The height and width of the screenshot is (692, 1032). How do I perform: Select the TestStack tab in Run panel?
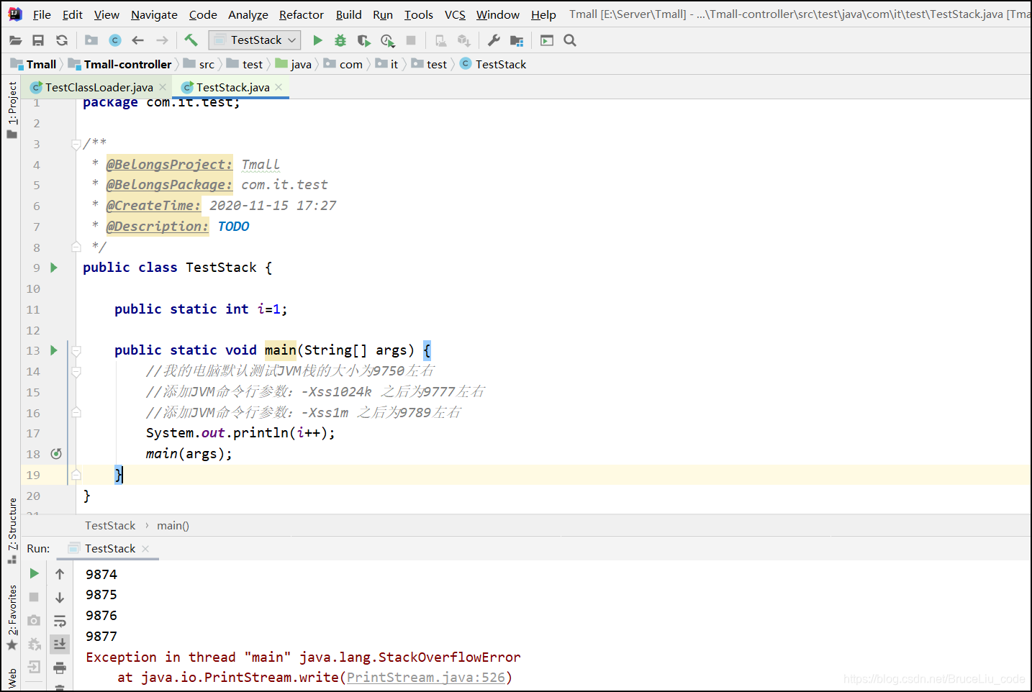tap(109, 549)
